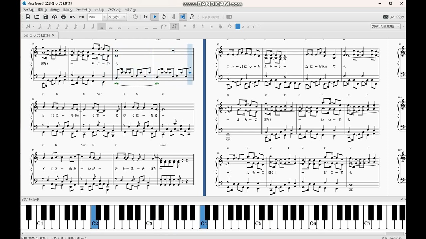Click the open file folder icon
This screenshot has width=426, height=239.
[x=37, y=17]
